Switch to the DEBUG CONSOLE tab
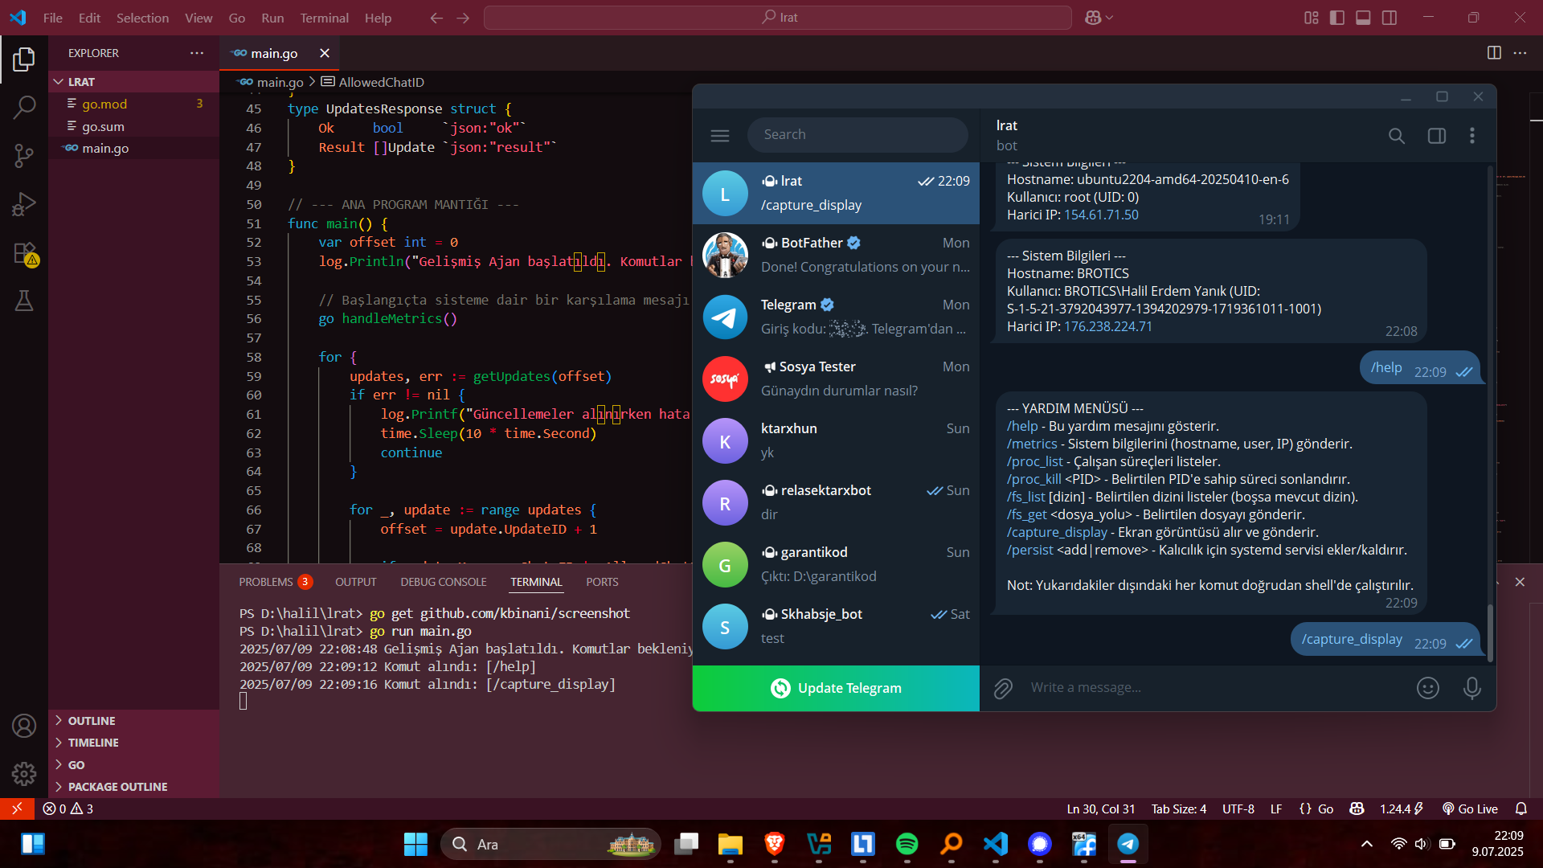Image resolution: width=1543 pixels, height=868 pixels. tap(444, 582)
